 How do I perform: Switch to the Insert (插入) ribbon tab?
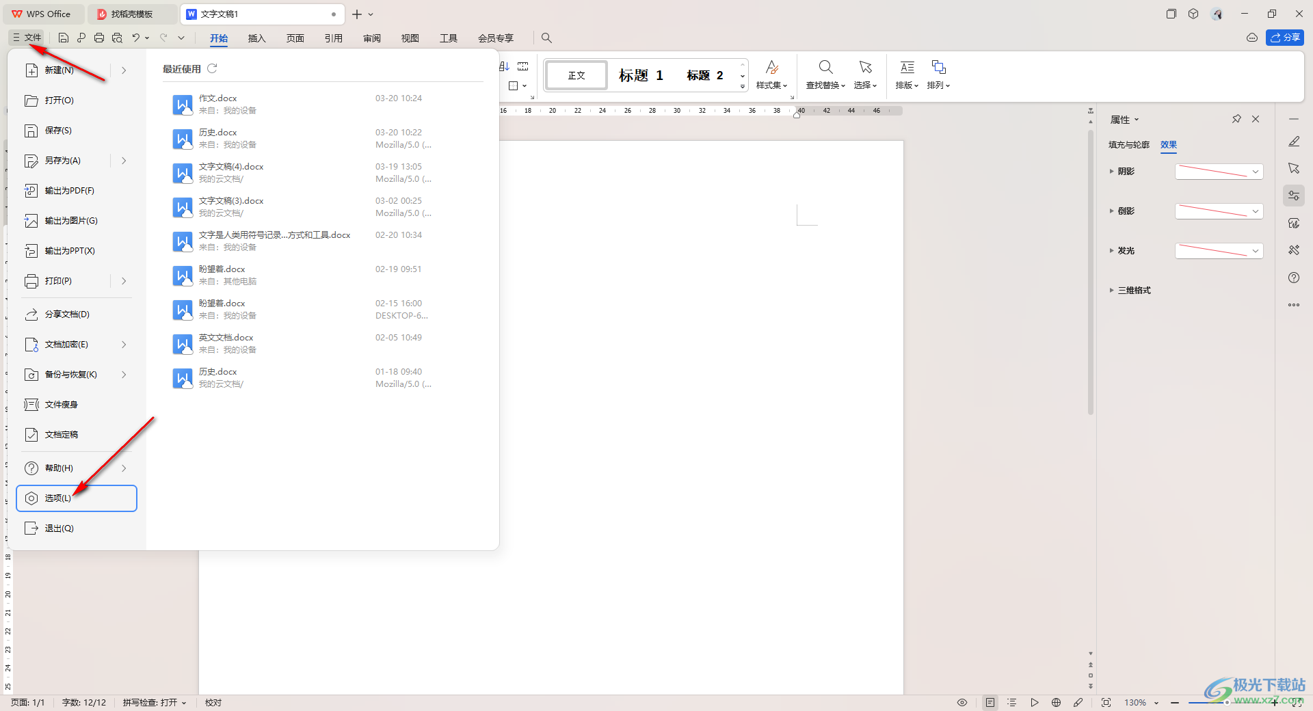(x=256, y=38)
